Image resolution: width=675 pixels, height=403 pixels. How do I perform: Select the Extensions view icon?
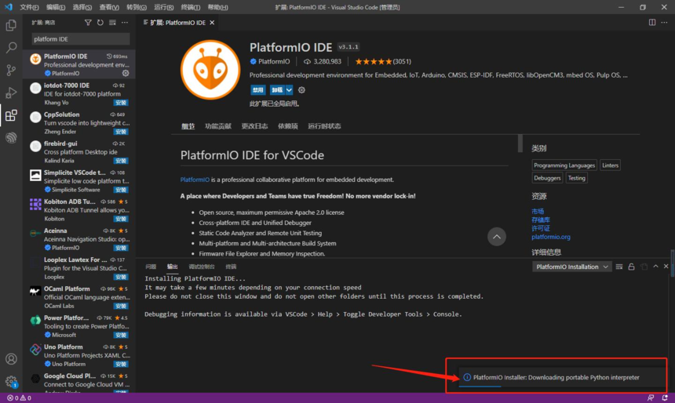tap(11, 115)
